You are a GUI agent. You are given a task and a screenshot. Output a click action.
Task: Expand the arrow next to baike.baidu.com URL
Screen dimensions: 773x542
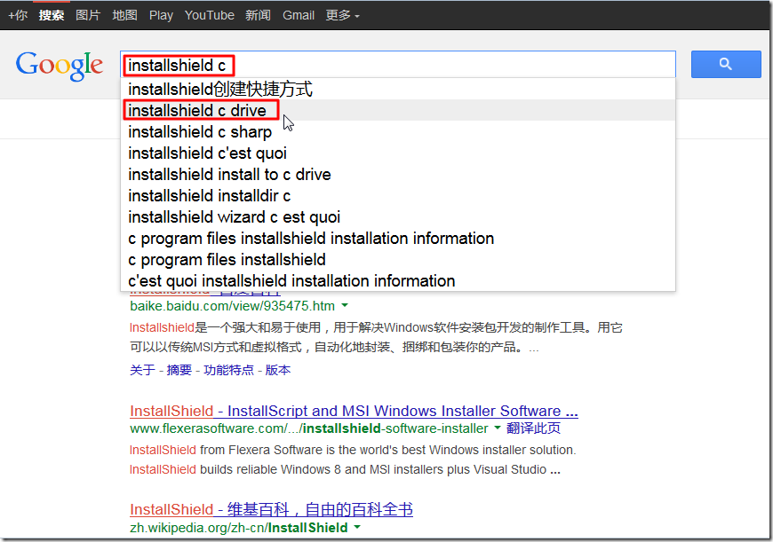(x=345, y=306)
